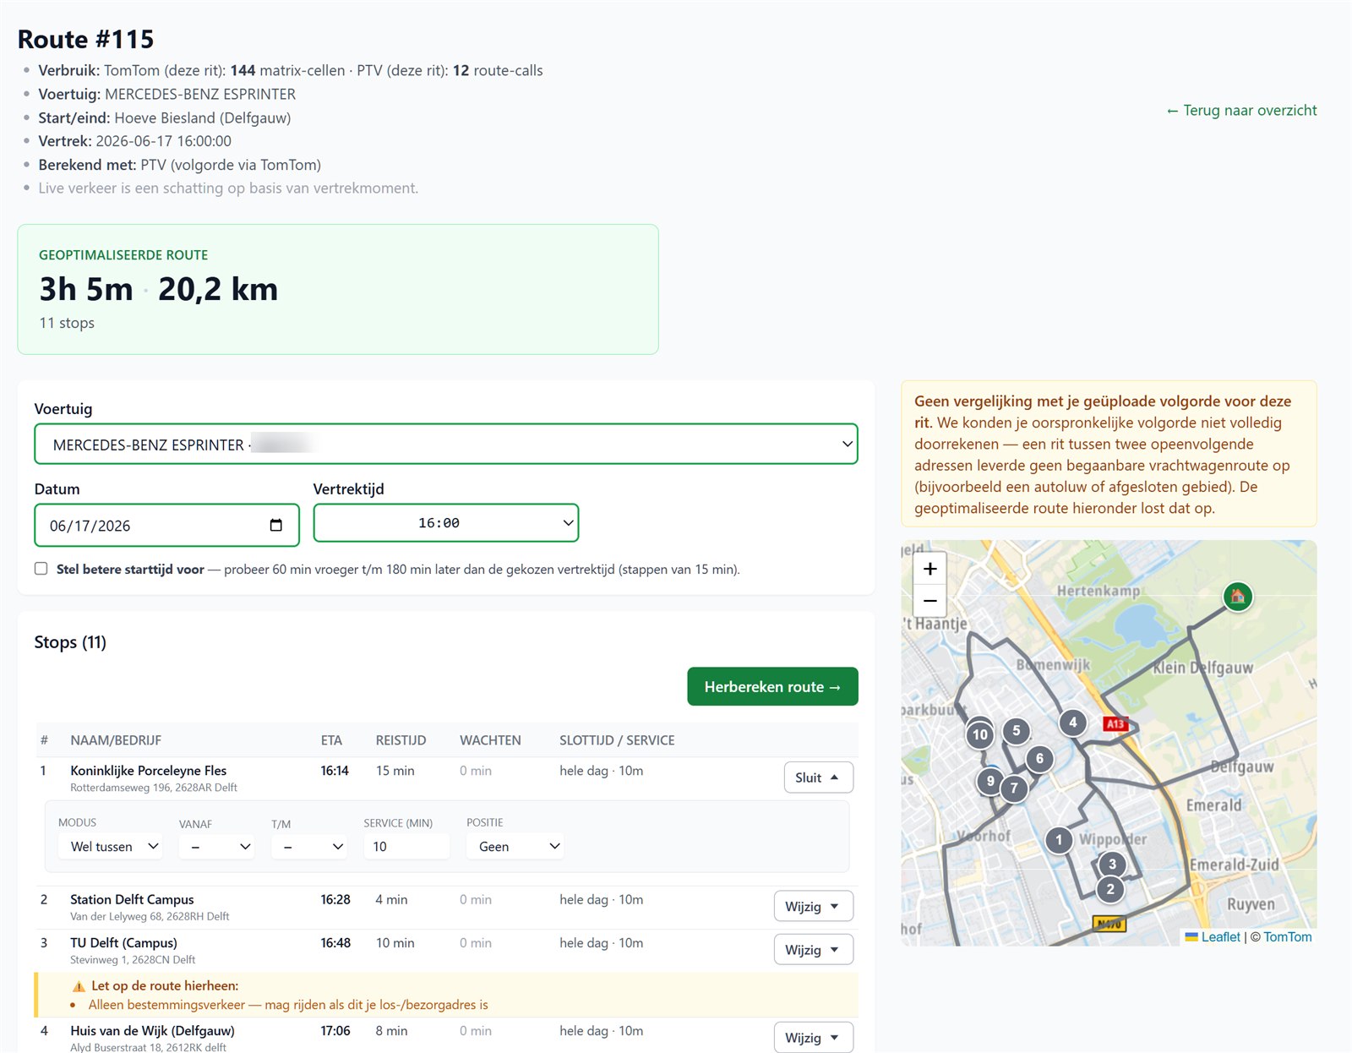Select map stop marker 5

[x=1016, y=731]
